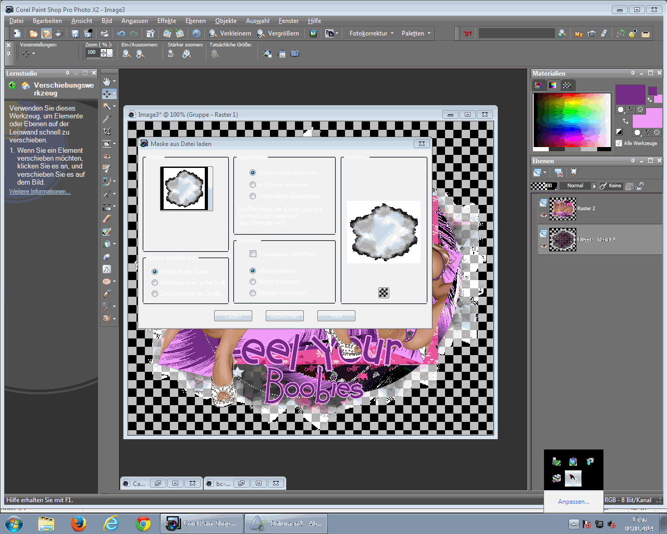Image resolution: width=667 pixels, height=534 pixels.
Task: Click the Hilfe button in mask dialog
Action: [337, 316]
